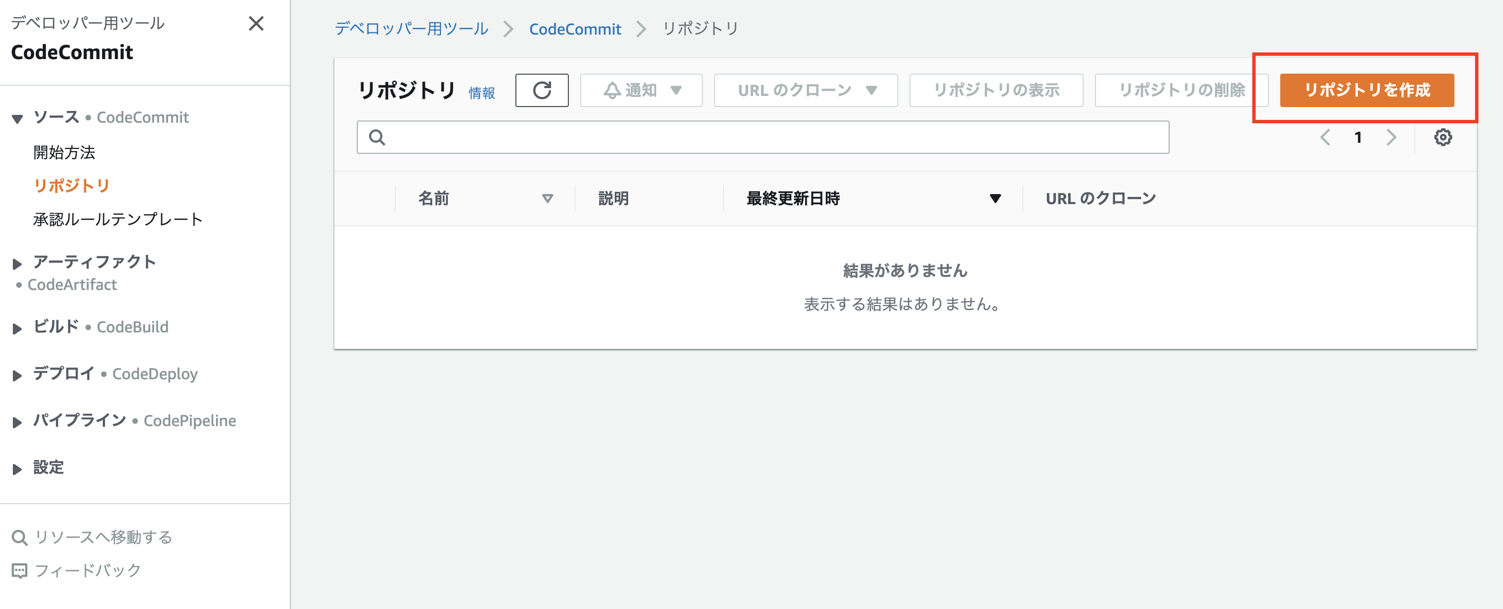Click リポジトリを作成 orange button
The width and height of the screenshot is (1503, 609).
[x=1366, y=90]
